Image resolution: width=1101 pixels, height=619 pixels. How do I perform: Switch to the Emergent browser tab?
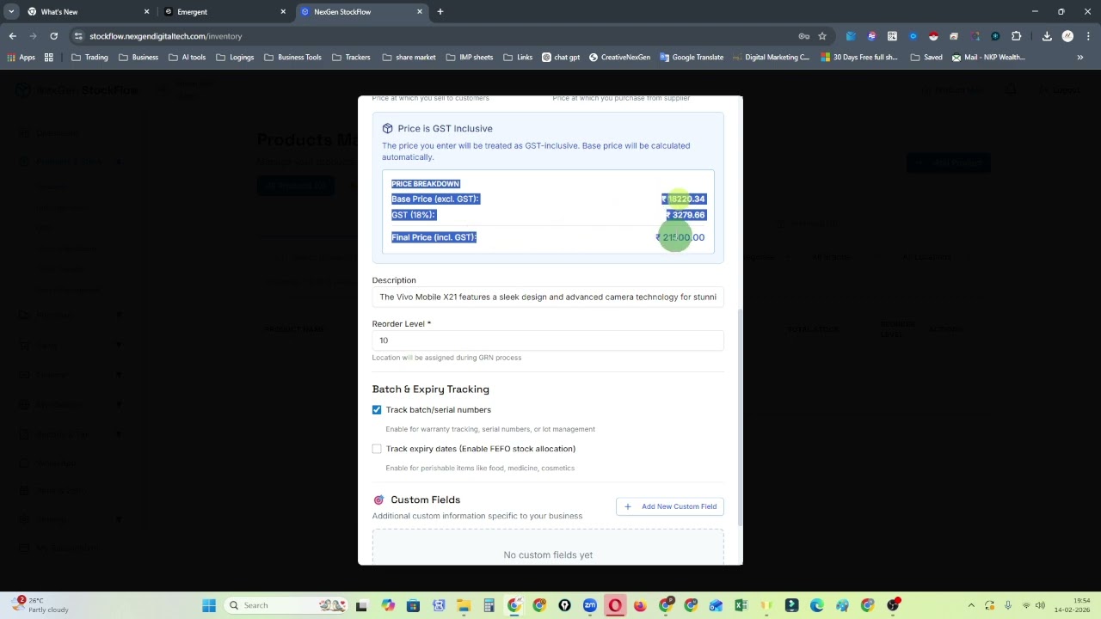pos(225,12)
